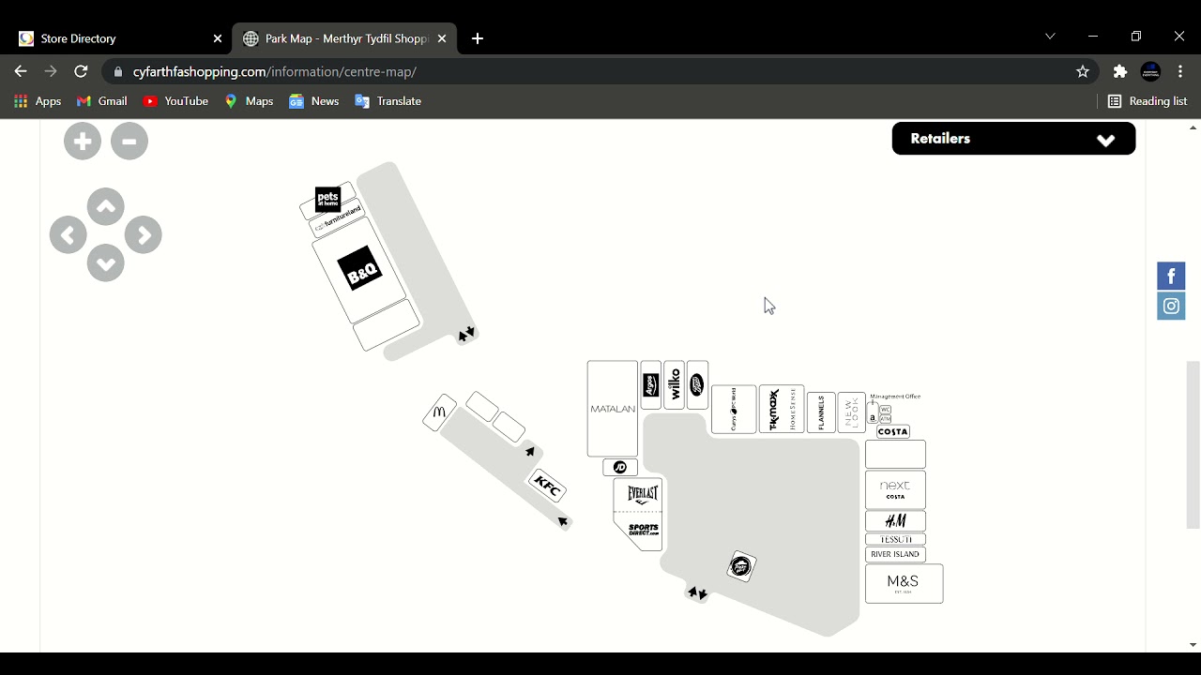Select the Pets at Home store

tap(327, 200)
